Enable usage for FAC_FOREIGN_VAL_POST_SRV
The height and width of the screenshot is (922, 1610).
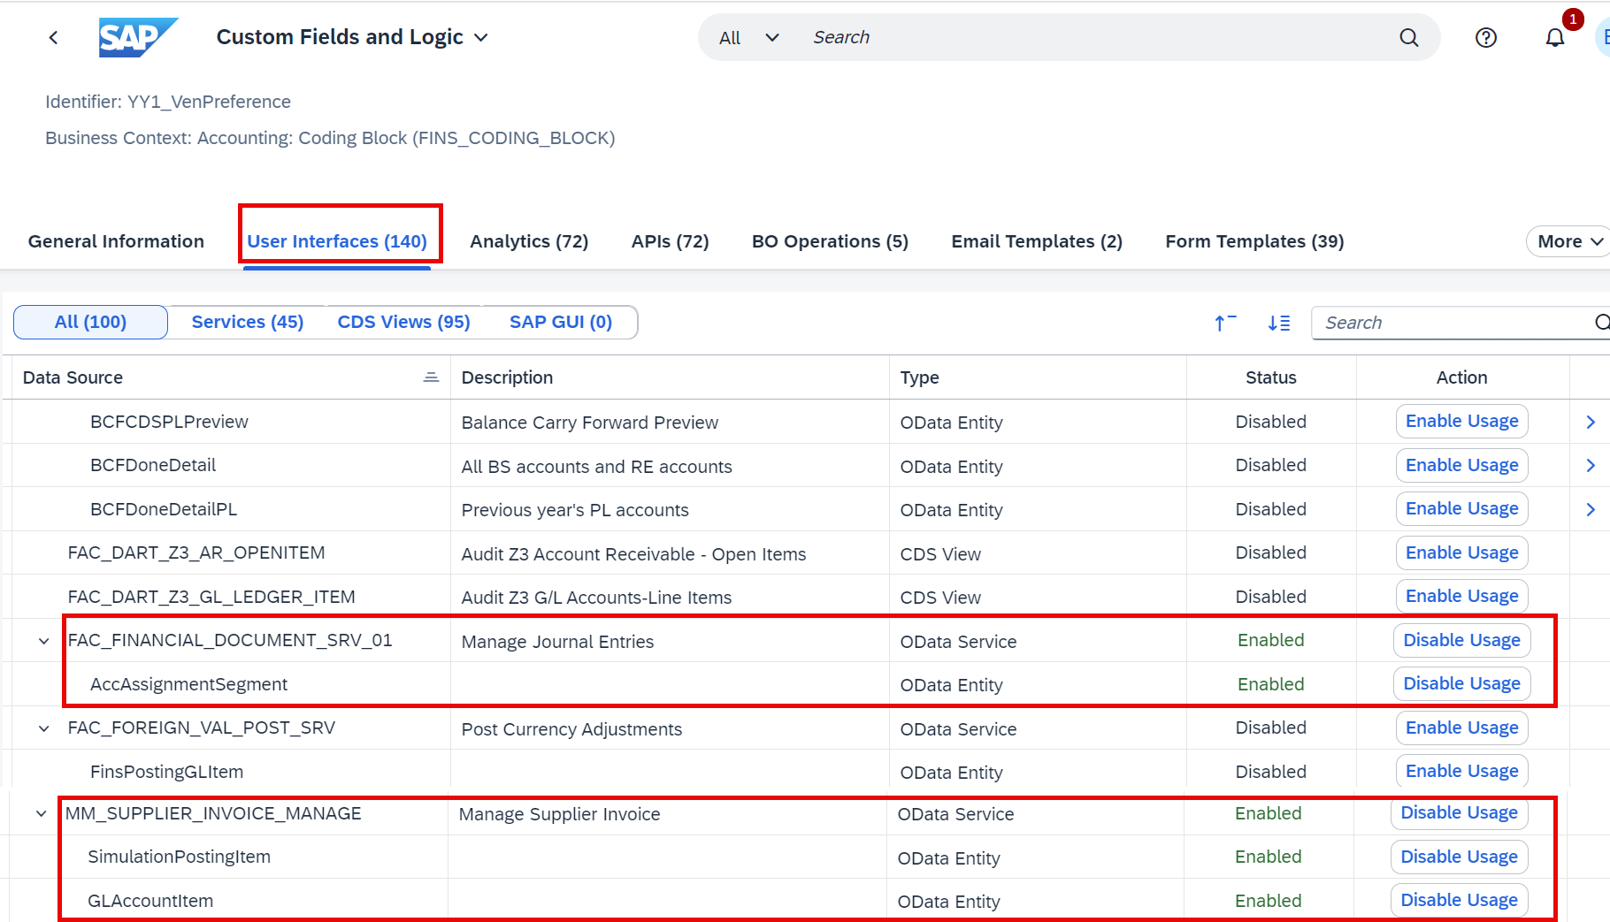pyautogui.click(x=1461, y=728)
